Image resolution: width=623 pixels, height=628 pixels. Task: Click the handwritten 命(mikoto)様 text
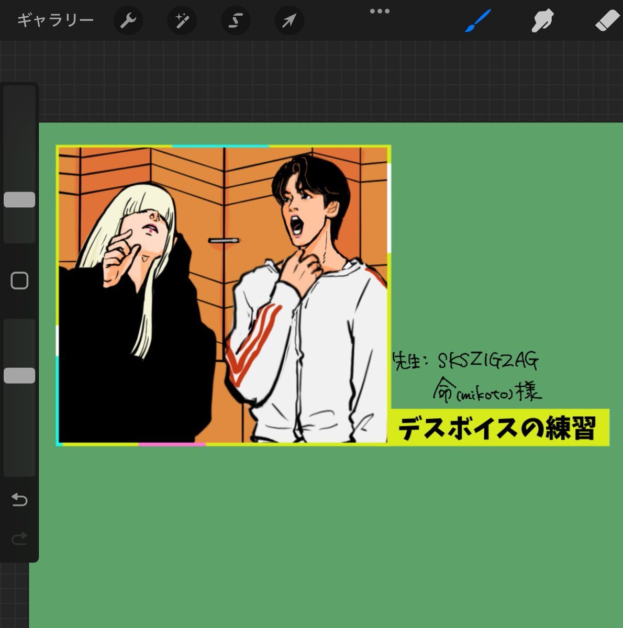[x=487, y=391]
